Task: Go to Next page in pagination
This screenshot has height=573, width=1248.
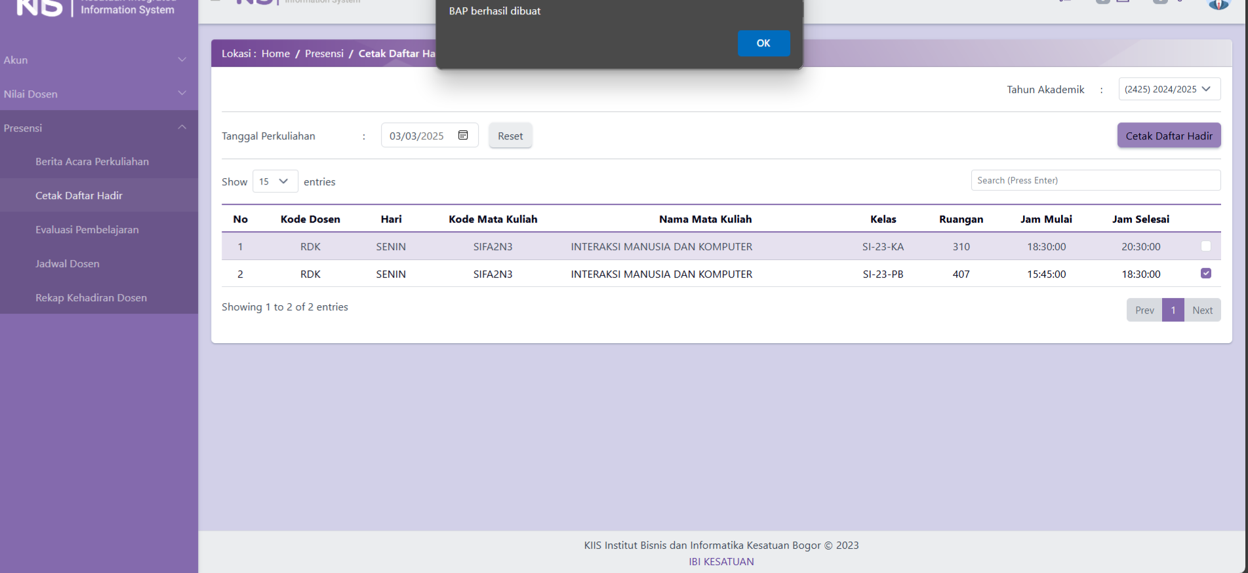Action: pyautogui.click(x=1201, y=310)
